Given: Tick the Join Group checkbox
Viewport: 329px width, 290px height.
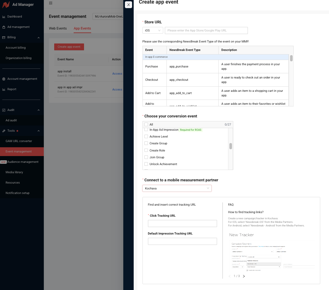Looking at the screenshot, I should tap(146, 157).
